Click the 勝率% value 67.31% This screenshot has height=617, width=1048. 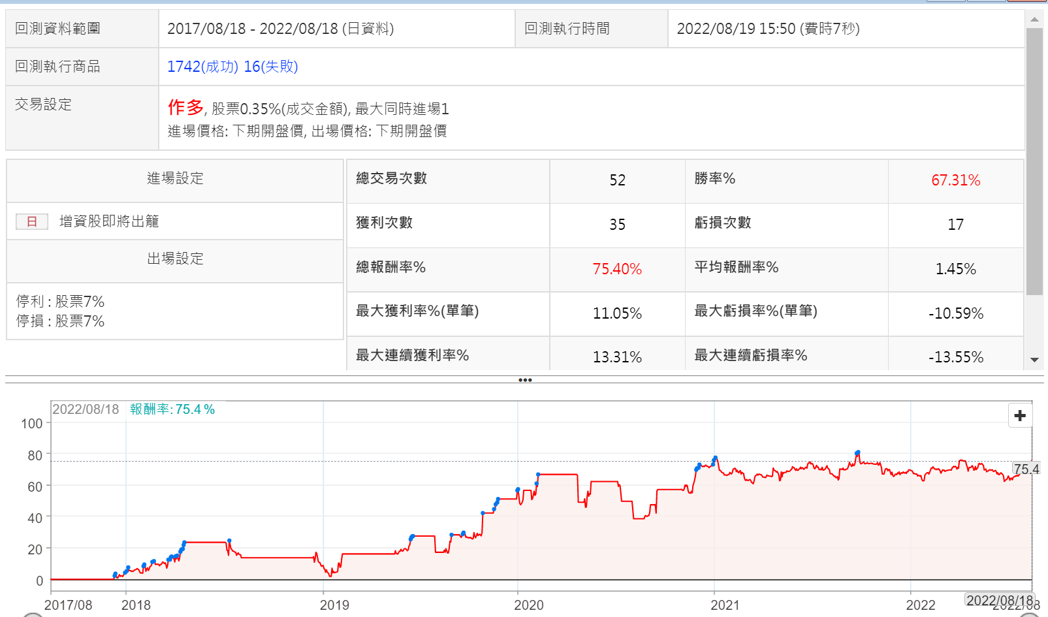tap(955, 180)
